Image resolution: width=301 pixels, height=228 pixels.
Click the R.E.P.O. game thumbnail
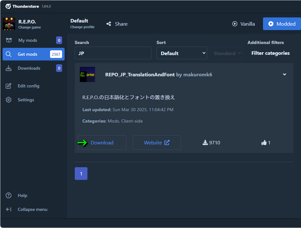[9, 24]
